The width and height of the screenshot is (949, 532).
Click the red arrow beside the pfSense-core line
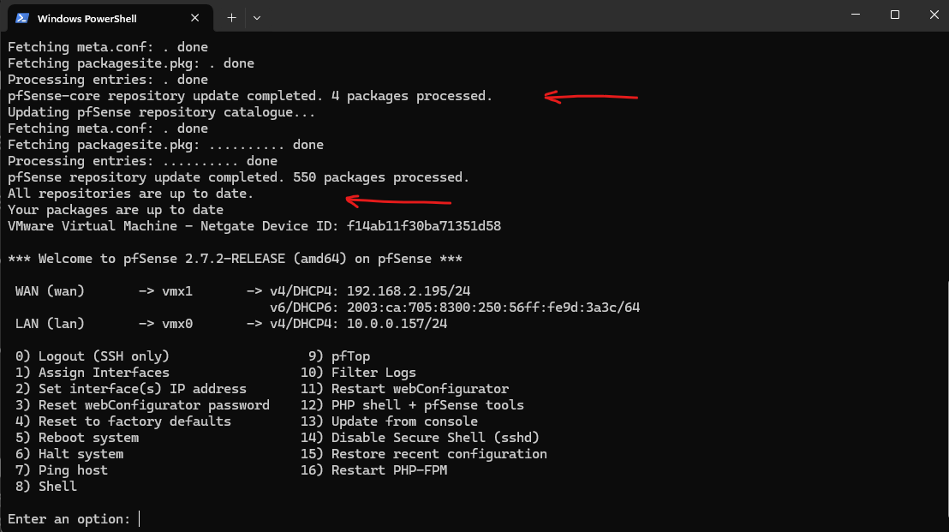(x=591, y=98)
